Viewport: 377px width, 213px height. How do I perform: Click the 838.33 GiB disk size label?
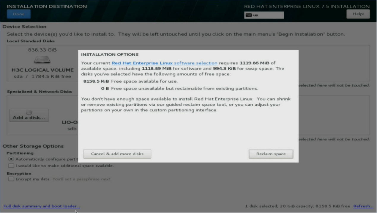[42, 50]
